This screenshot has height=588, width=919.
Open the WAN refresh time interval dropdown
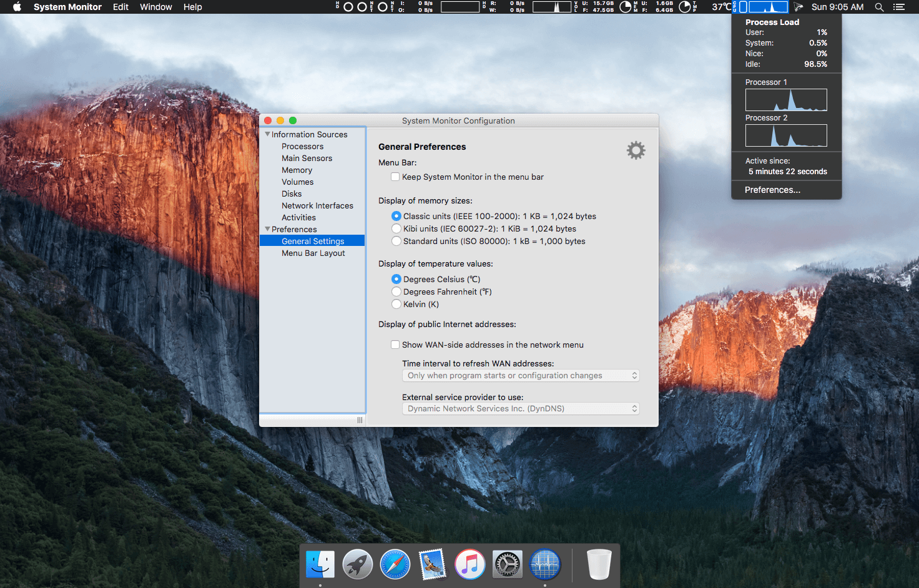pos(521,376)
